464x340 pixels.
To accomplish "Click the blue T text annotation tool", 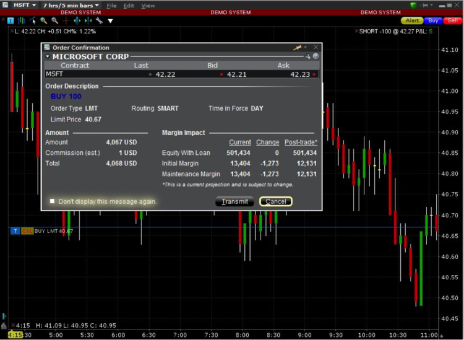I will pos(11,20).
